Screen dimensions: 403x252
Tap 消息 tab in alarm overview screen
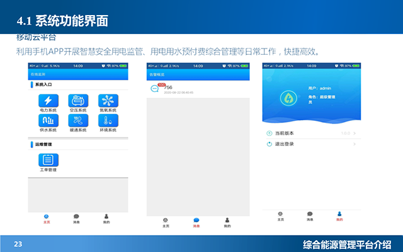tap(196, 222)
